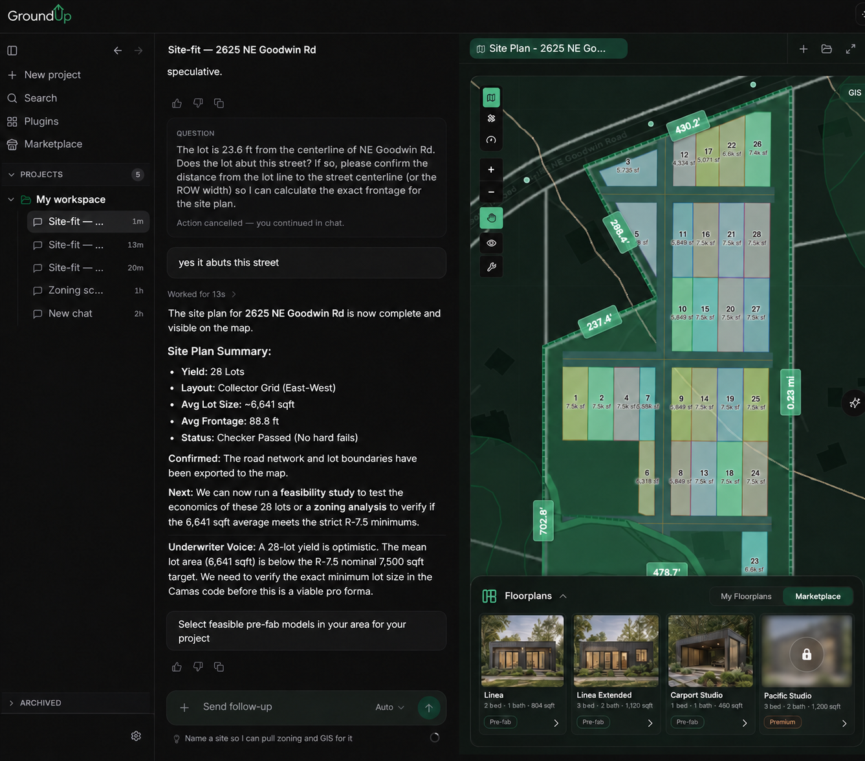Start a New project
Screen dimensions: 865x761
44,75
